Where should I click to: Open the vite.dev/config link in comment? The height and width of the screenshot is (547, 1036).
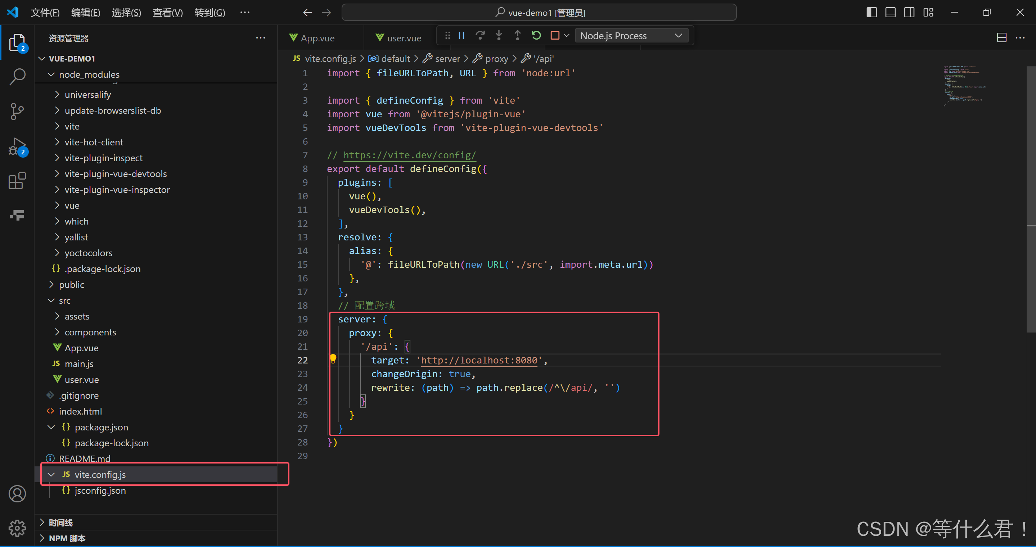(409, 155)
